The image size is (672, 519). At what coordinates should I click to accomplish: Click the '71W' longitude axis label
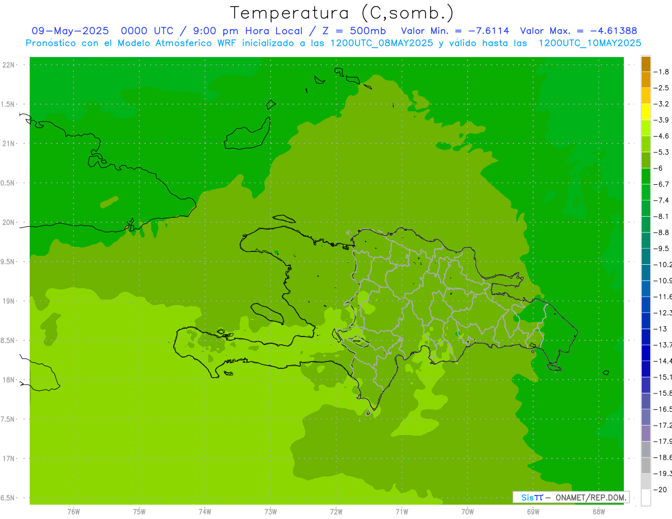click(402, 512)
